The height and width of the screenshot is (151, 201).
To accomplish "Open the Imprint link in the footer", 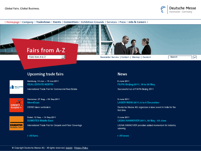I will [x=69, y=148].
